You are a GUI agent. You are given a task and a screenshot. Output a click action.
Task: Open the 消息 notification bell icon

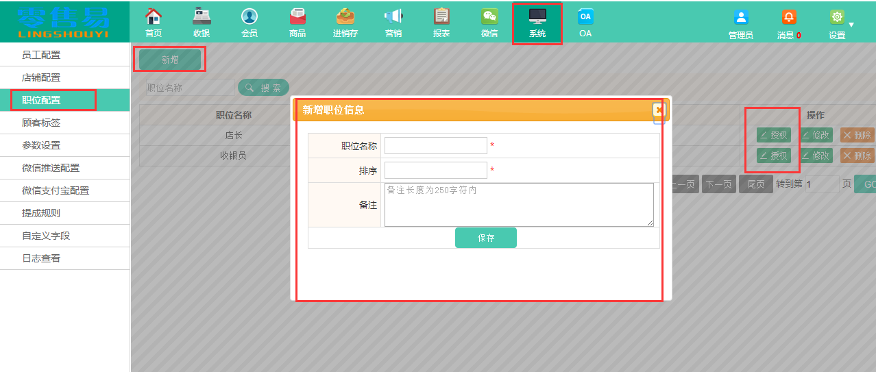[789, 18]
